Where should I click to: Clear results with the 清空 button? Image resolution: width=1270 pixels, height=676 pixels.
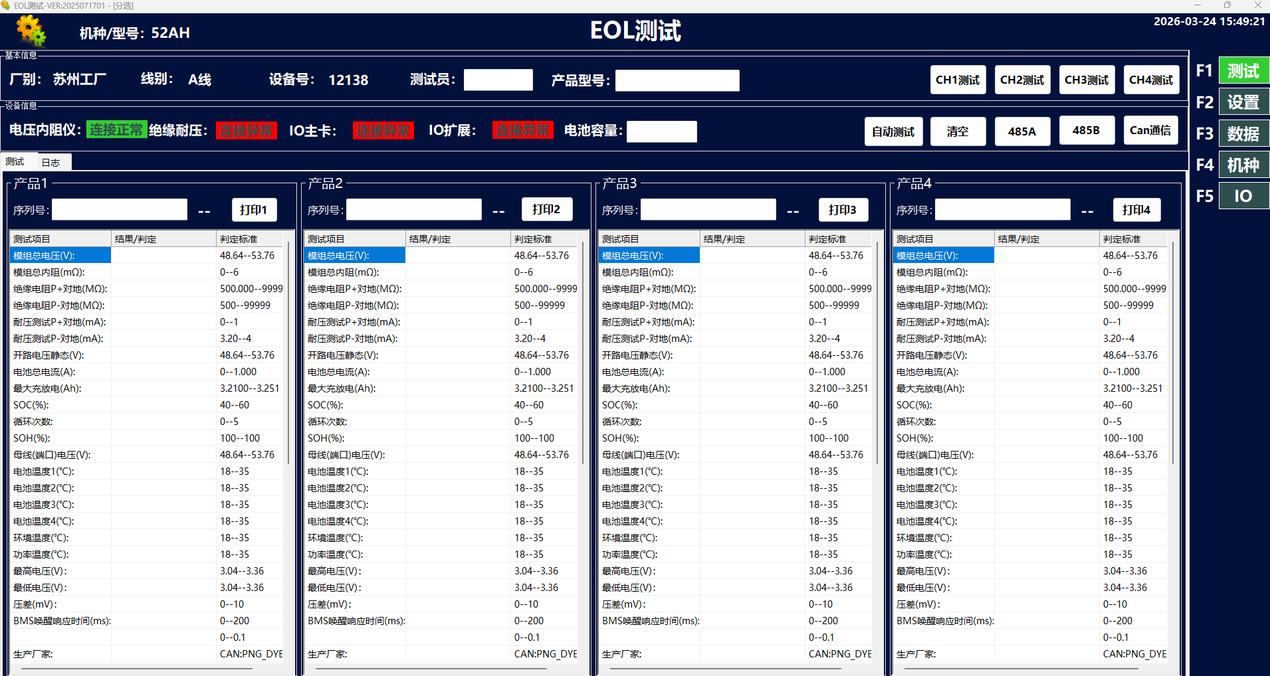coord(957,131)
